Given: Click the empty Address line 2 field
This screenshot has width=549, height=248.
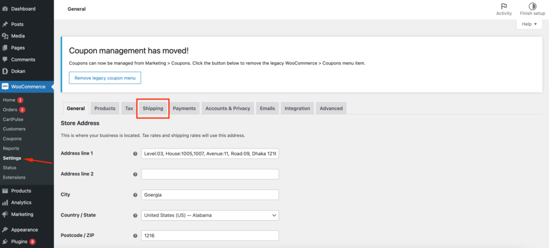Looking at the screenshot, I should [210, 174].
